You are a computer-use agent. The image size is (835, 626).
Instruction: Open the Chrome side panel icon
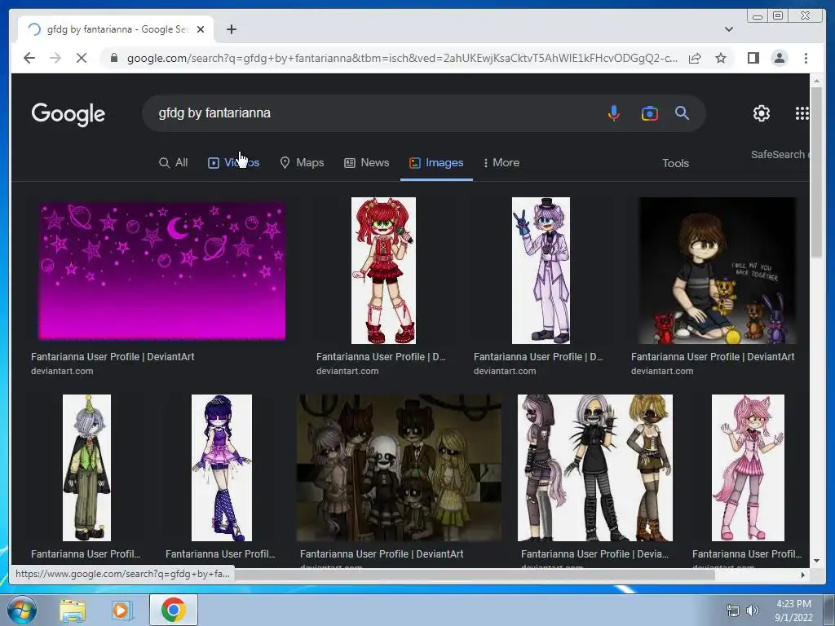click(x=753, y=58)
